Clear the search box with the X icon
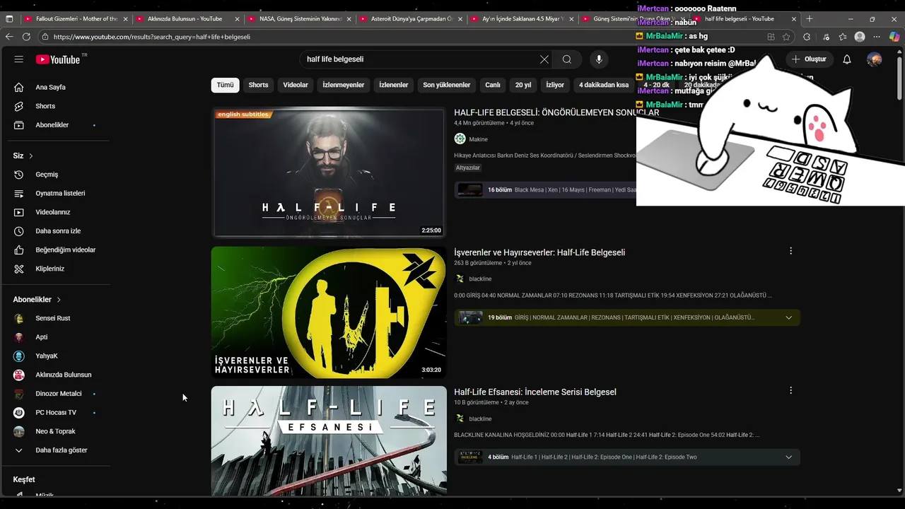Screen dimensions: 905x509 pos(544,59)
